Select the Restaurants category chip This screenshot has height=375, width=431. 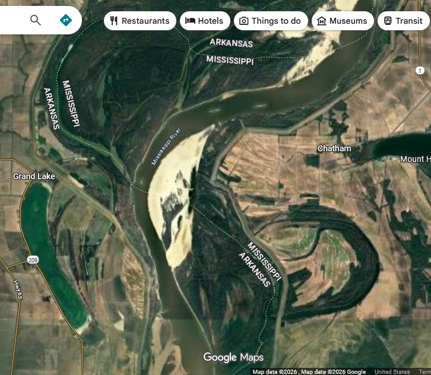[x=140, y=21]
